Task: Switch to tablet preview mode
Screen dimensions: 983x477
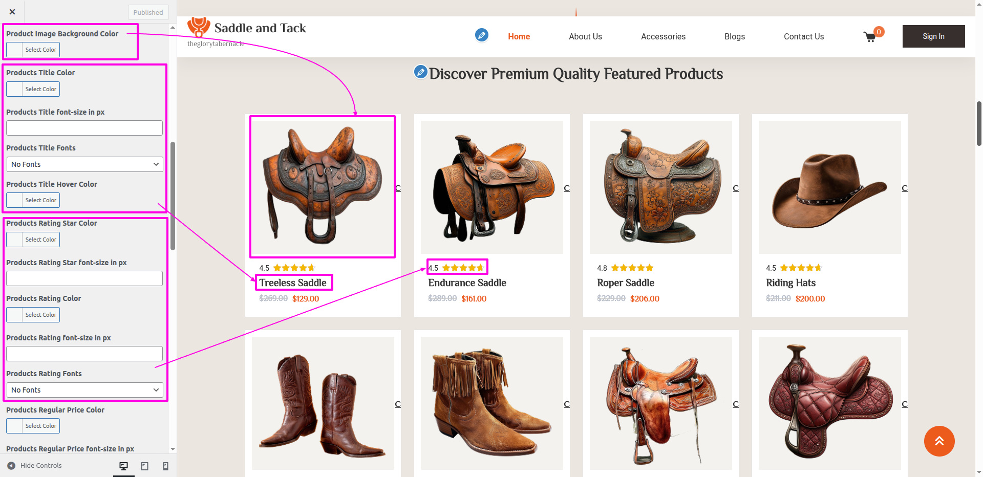Action: tap(145, 466)
